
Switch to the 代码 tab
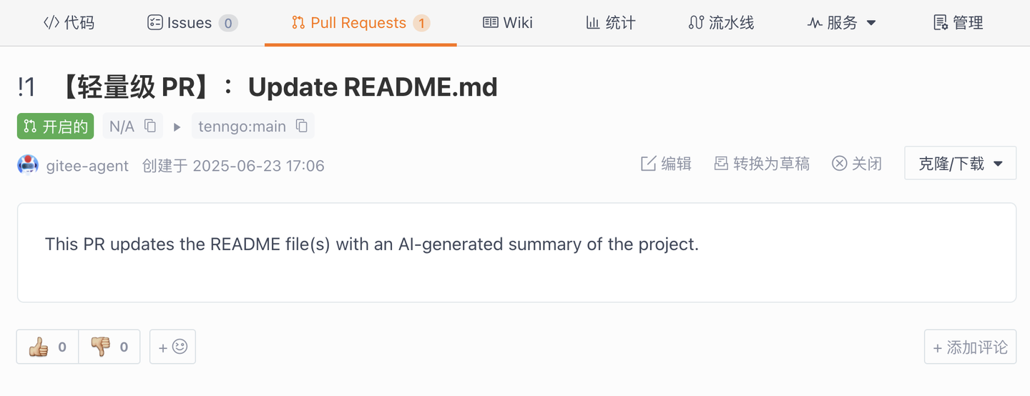(69, 23)
